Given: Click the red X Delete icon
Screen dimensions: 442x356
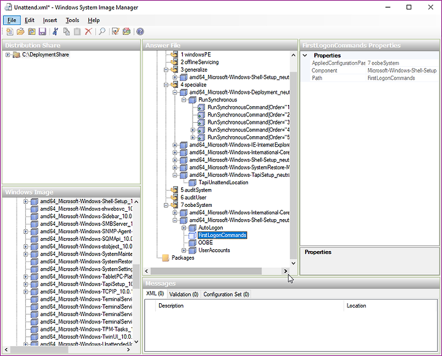Looking at the screenshot, I should tap(88, 31).
